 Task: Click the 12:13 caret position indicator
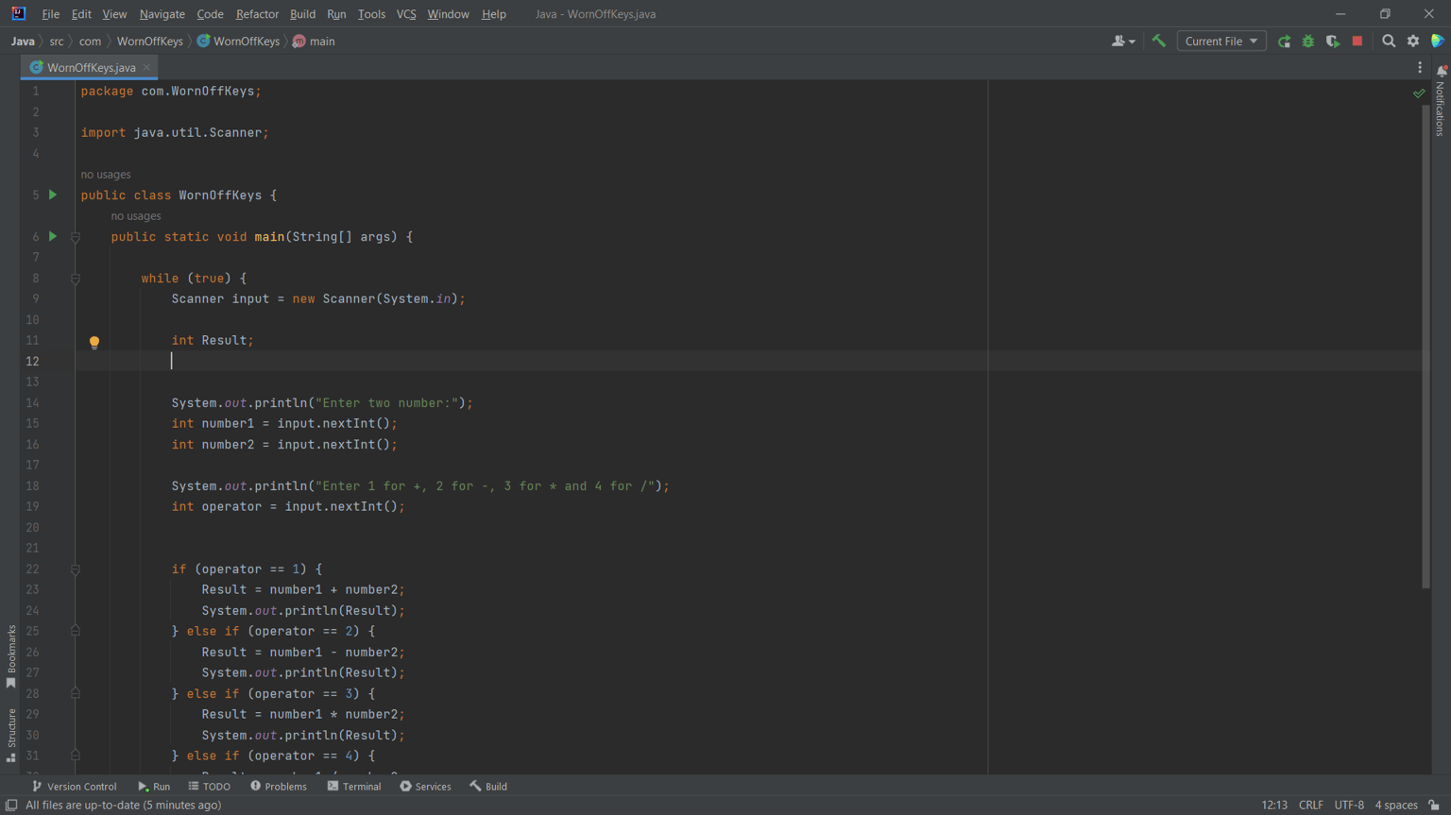pyautogui.click(x=1273, y=806)
